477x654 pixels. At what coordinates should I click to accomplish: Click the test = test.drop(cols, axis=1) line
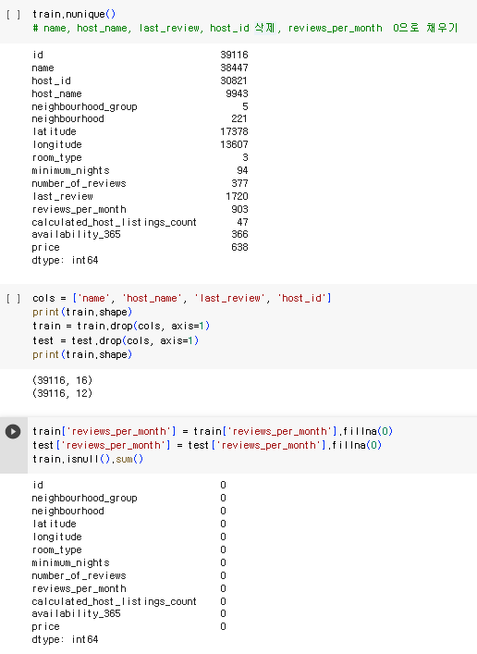point(116,340)
